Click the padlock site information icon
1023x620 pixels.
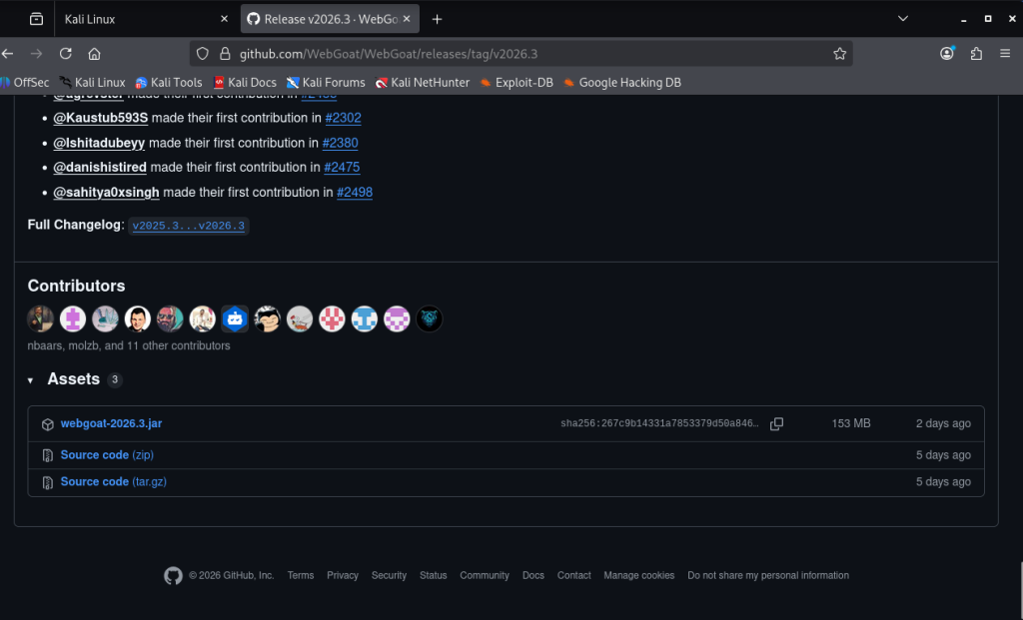point(225,54)
